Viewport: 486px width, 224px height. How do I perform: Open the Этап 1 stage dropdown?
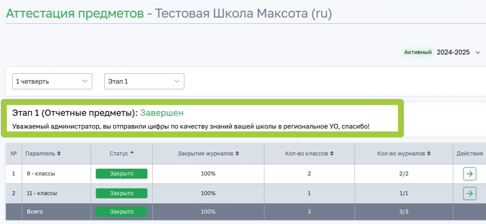144,81
